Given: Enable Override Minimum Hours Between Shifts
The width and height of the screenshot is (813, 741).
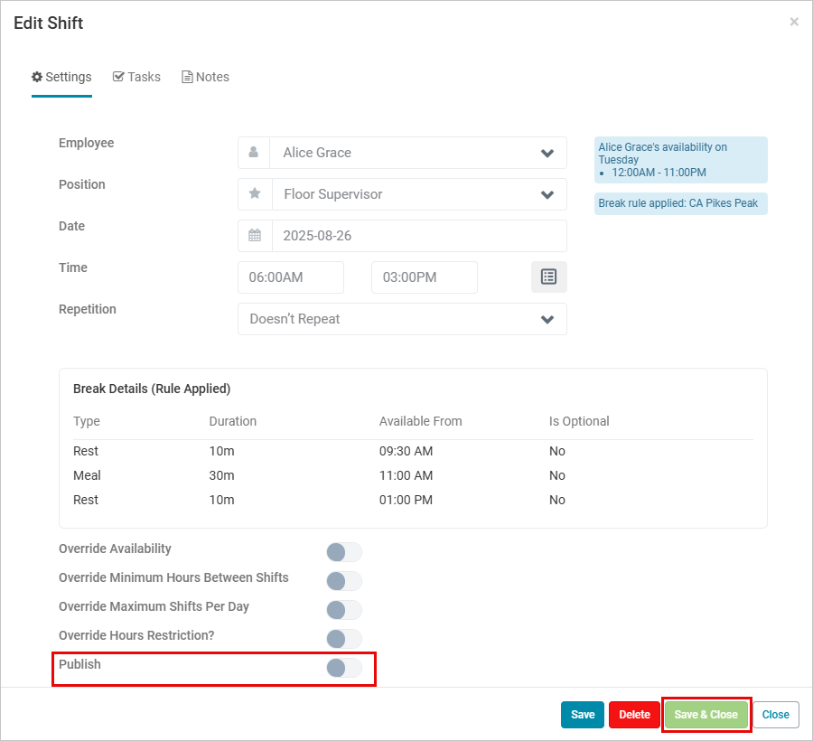Looking at the screenshot, I should pos(343,581).
